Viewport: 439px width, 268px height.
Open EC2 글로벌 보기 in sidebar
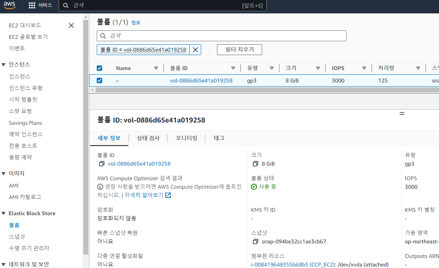[28, 37]
